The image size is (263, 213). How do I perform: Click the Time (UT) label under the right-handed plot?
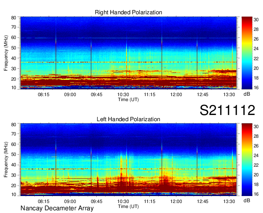[128, 100]
